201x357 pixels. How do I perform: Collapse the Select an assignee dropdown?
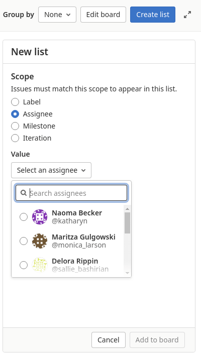point(51,170)
